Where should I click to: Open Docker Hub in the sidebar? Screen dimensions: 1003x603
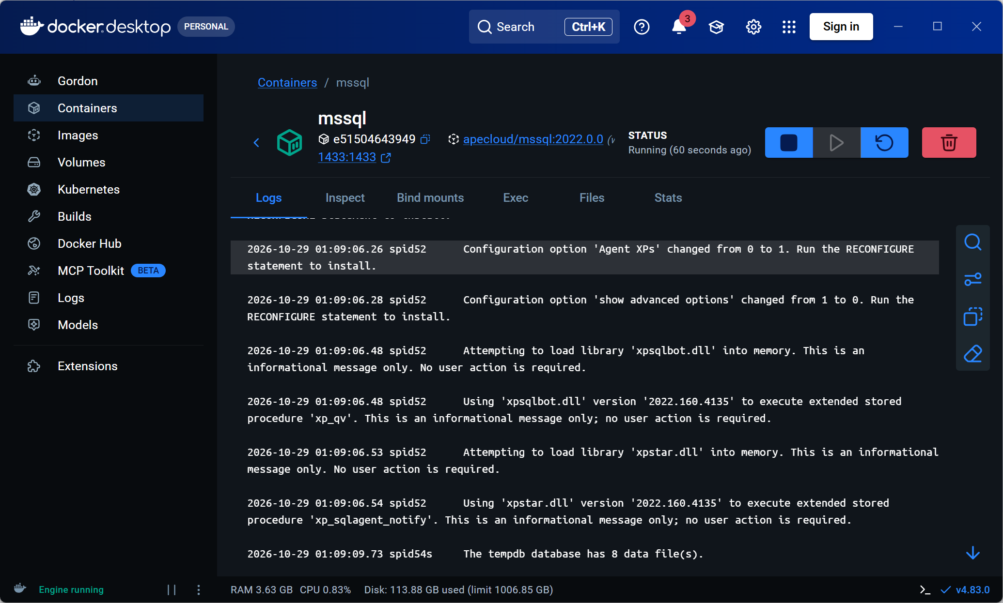[x=109, y=243]
